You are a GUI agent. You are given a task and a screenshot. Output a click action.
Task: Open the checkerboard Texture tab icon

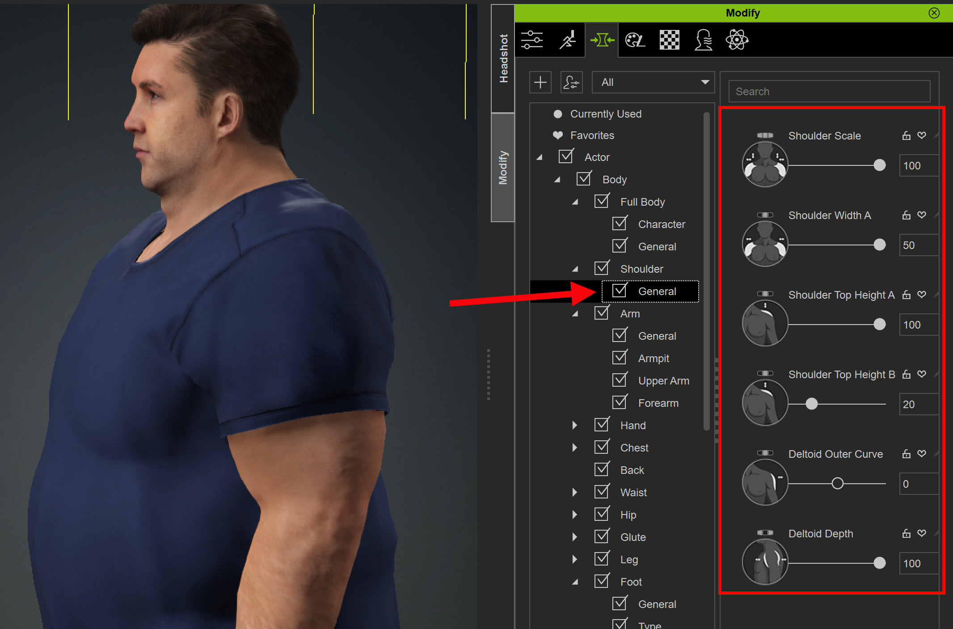(x=669, y=40)
